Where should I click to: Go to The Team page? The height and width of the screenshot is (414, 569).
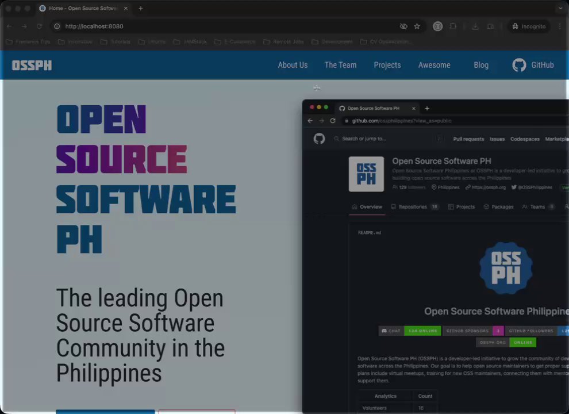(340, 65)
